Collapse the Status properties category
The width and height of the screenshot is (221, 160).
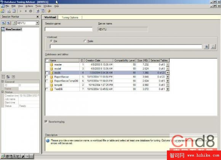point(2,92)
